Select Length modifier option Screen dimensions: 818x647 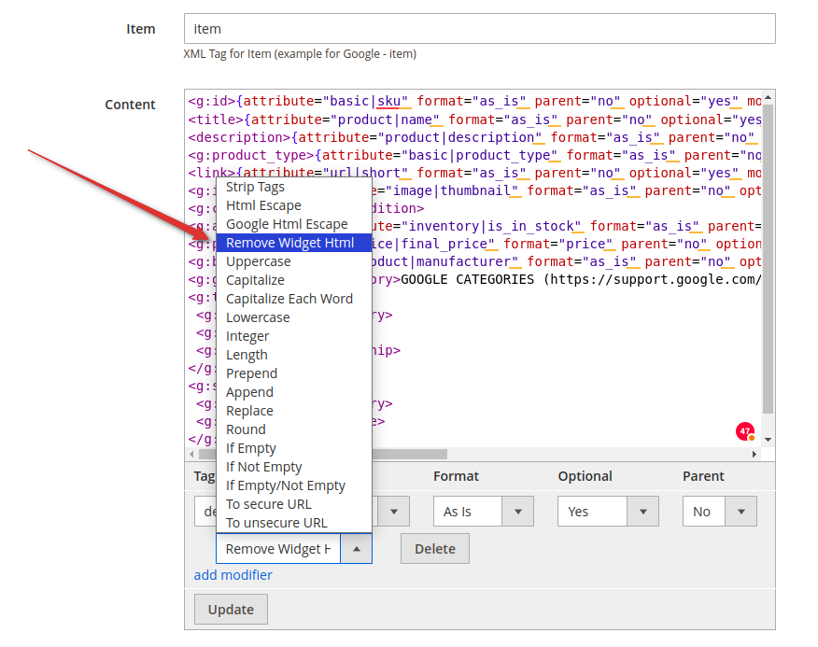tap(294, 355)
